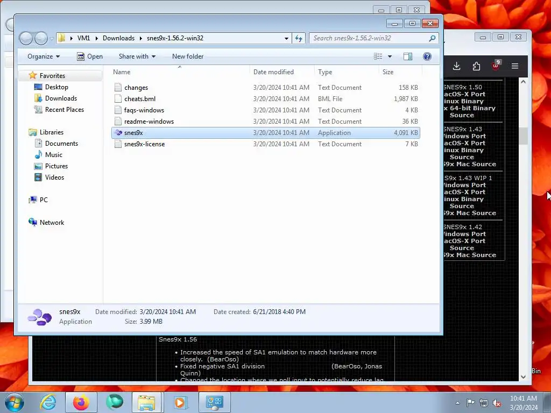The image size is (551, 413).
Task: Open Documents library
Action: pyautogui.click(x=61, y=143)
